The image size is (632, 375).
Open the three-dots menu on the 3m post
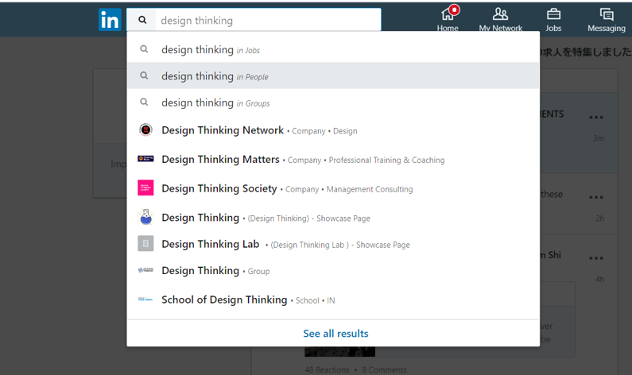[x=596, y=118]
